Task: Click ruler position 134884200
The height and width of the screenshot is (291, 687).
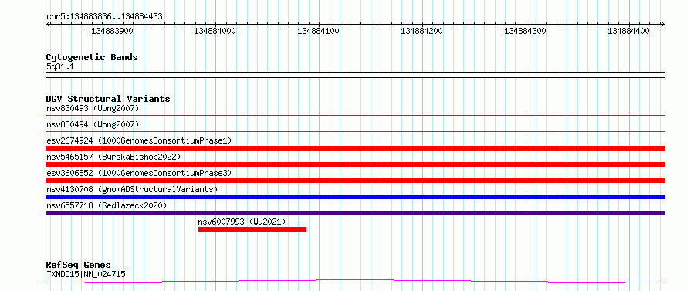Action: (x=422, y=32)
